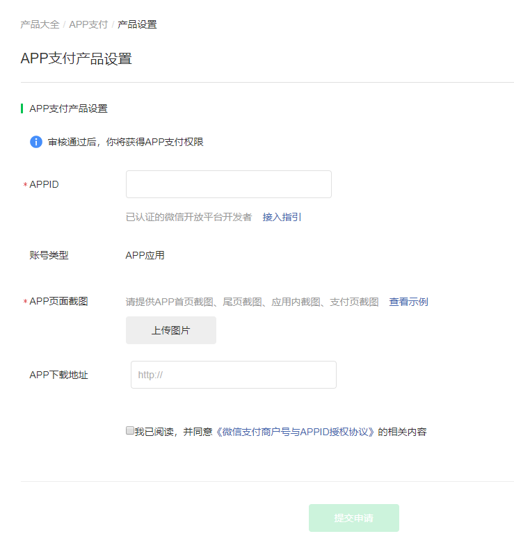Check the 我已阅读并同意 agreement checkbox
This screenshot has height=543, width=514.
click(x=130, y=430)
